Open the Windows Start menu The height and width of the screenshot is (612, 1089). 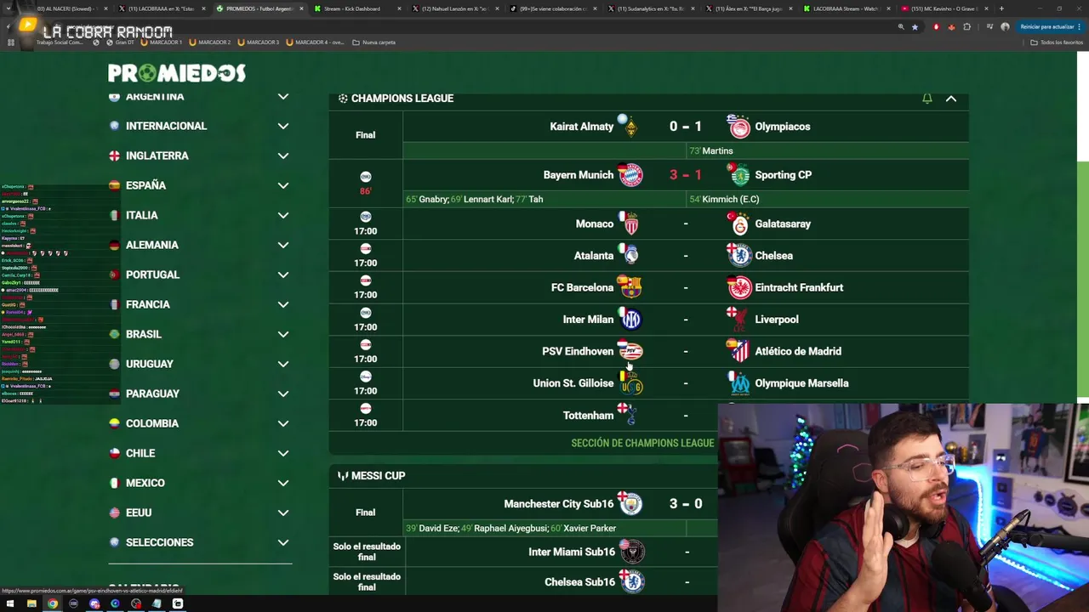tap(11, 603)
